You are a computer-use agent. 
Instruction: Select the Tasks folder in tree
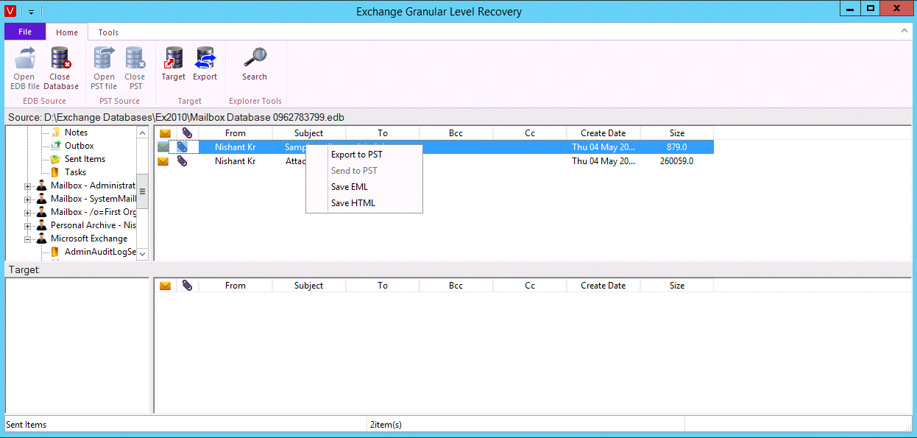(x=75, y=172)
